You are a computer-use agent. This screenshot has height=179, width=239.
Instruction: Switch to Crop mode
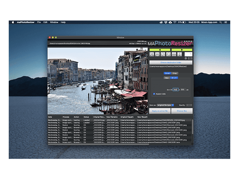tap(175, 73)
